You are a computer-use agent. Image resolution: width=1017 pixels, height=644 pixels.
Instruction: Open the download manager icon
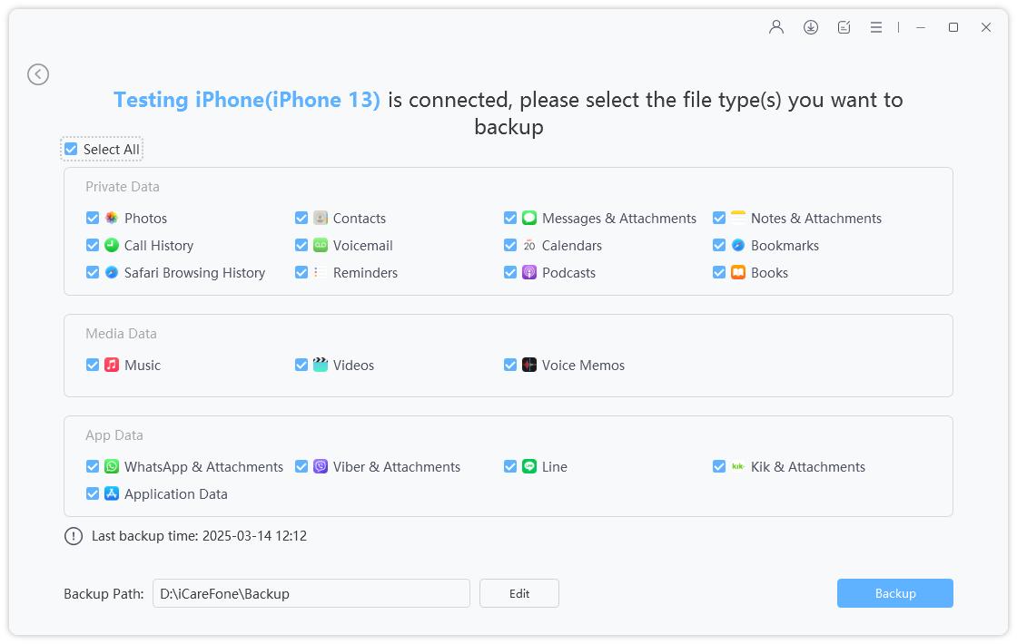tap(811, 27)
